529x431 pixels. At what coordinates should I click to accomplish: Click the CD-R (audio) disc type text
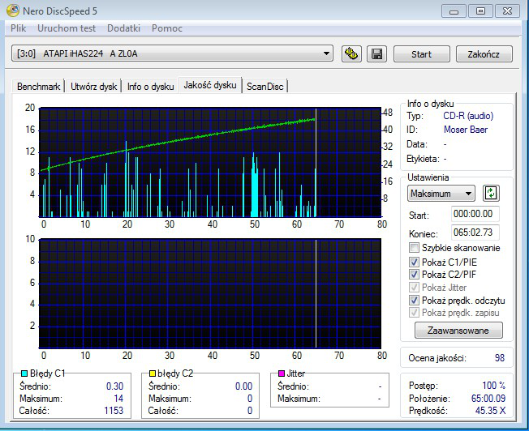click(468, 116)
